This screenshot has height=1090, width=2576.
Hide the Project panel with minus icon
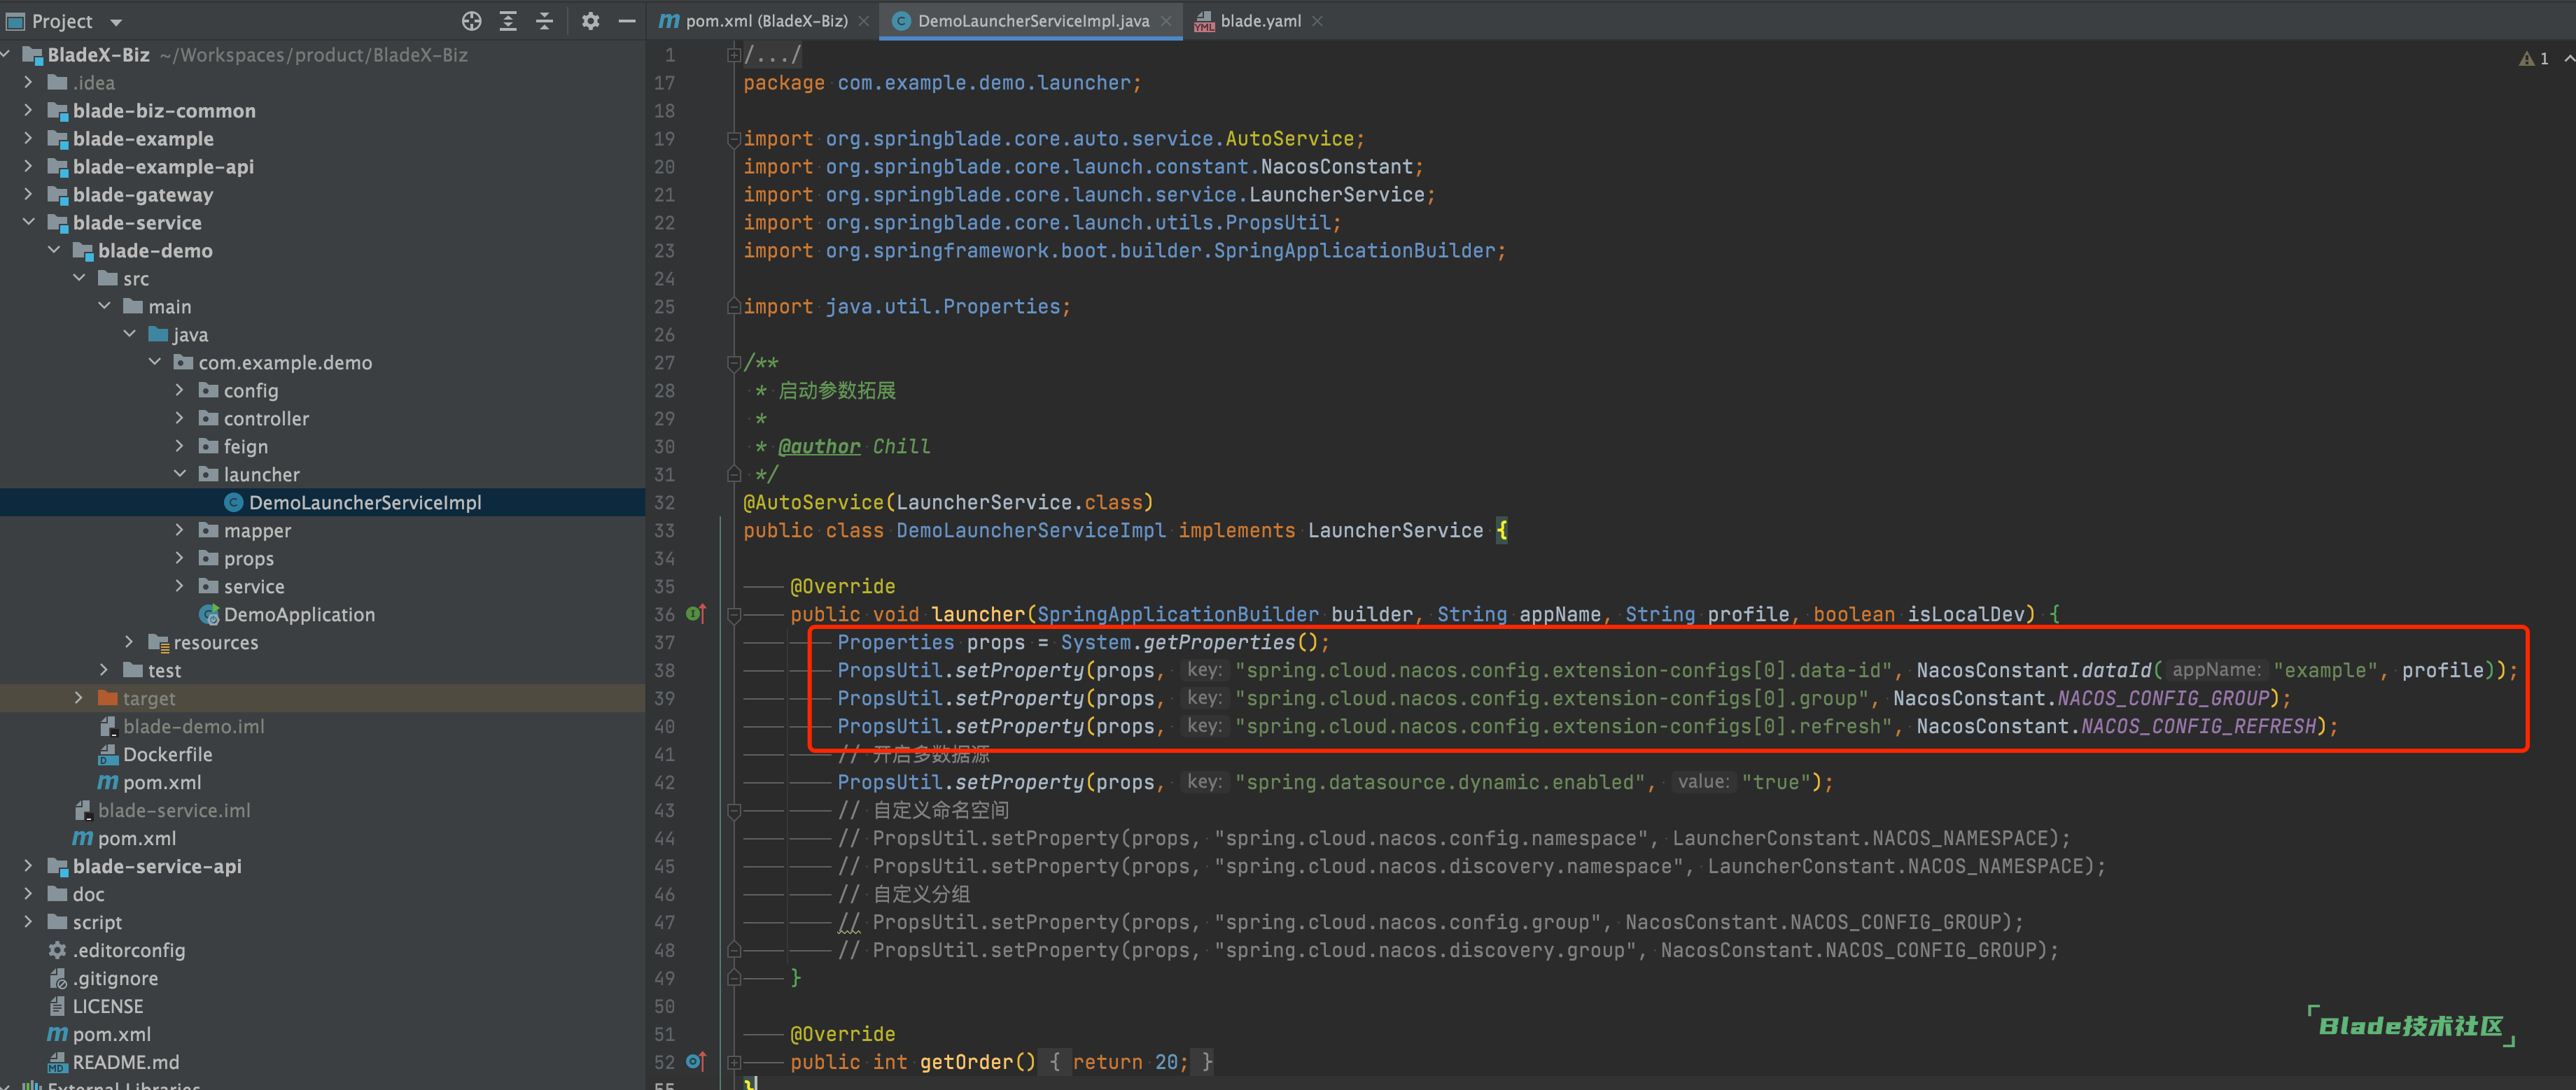pos(627,20)
